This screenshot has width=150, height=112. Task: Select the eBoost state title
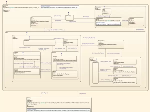pos(92,57)
